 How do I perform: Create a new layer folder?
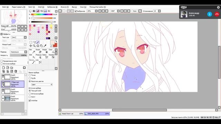pos(11,68)
